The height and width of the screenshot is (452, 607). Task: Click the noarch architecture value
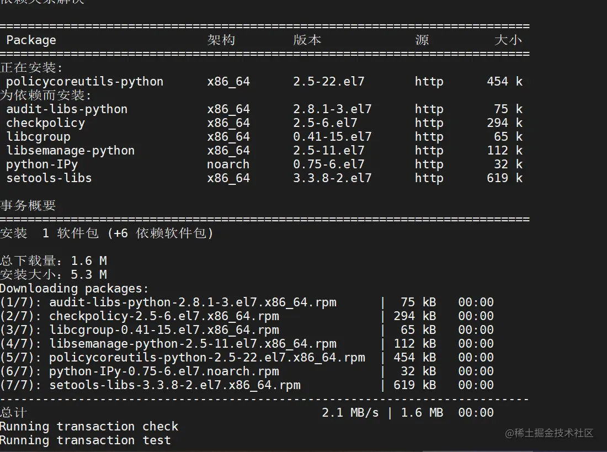228,164
